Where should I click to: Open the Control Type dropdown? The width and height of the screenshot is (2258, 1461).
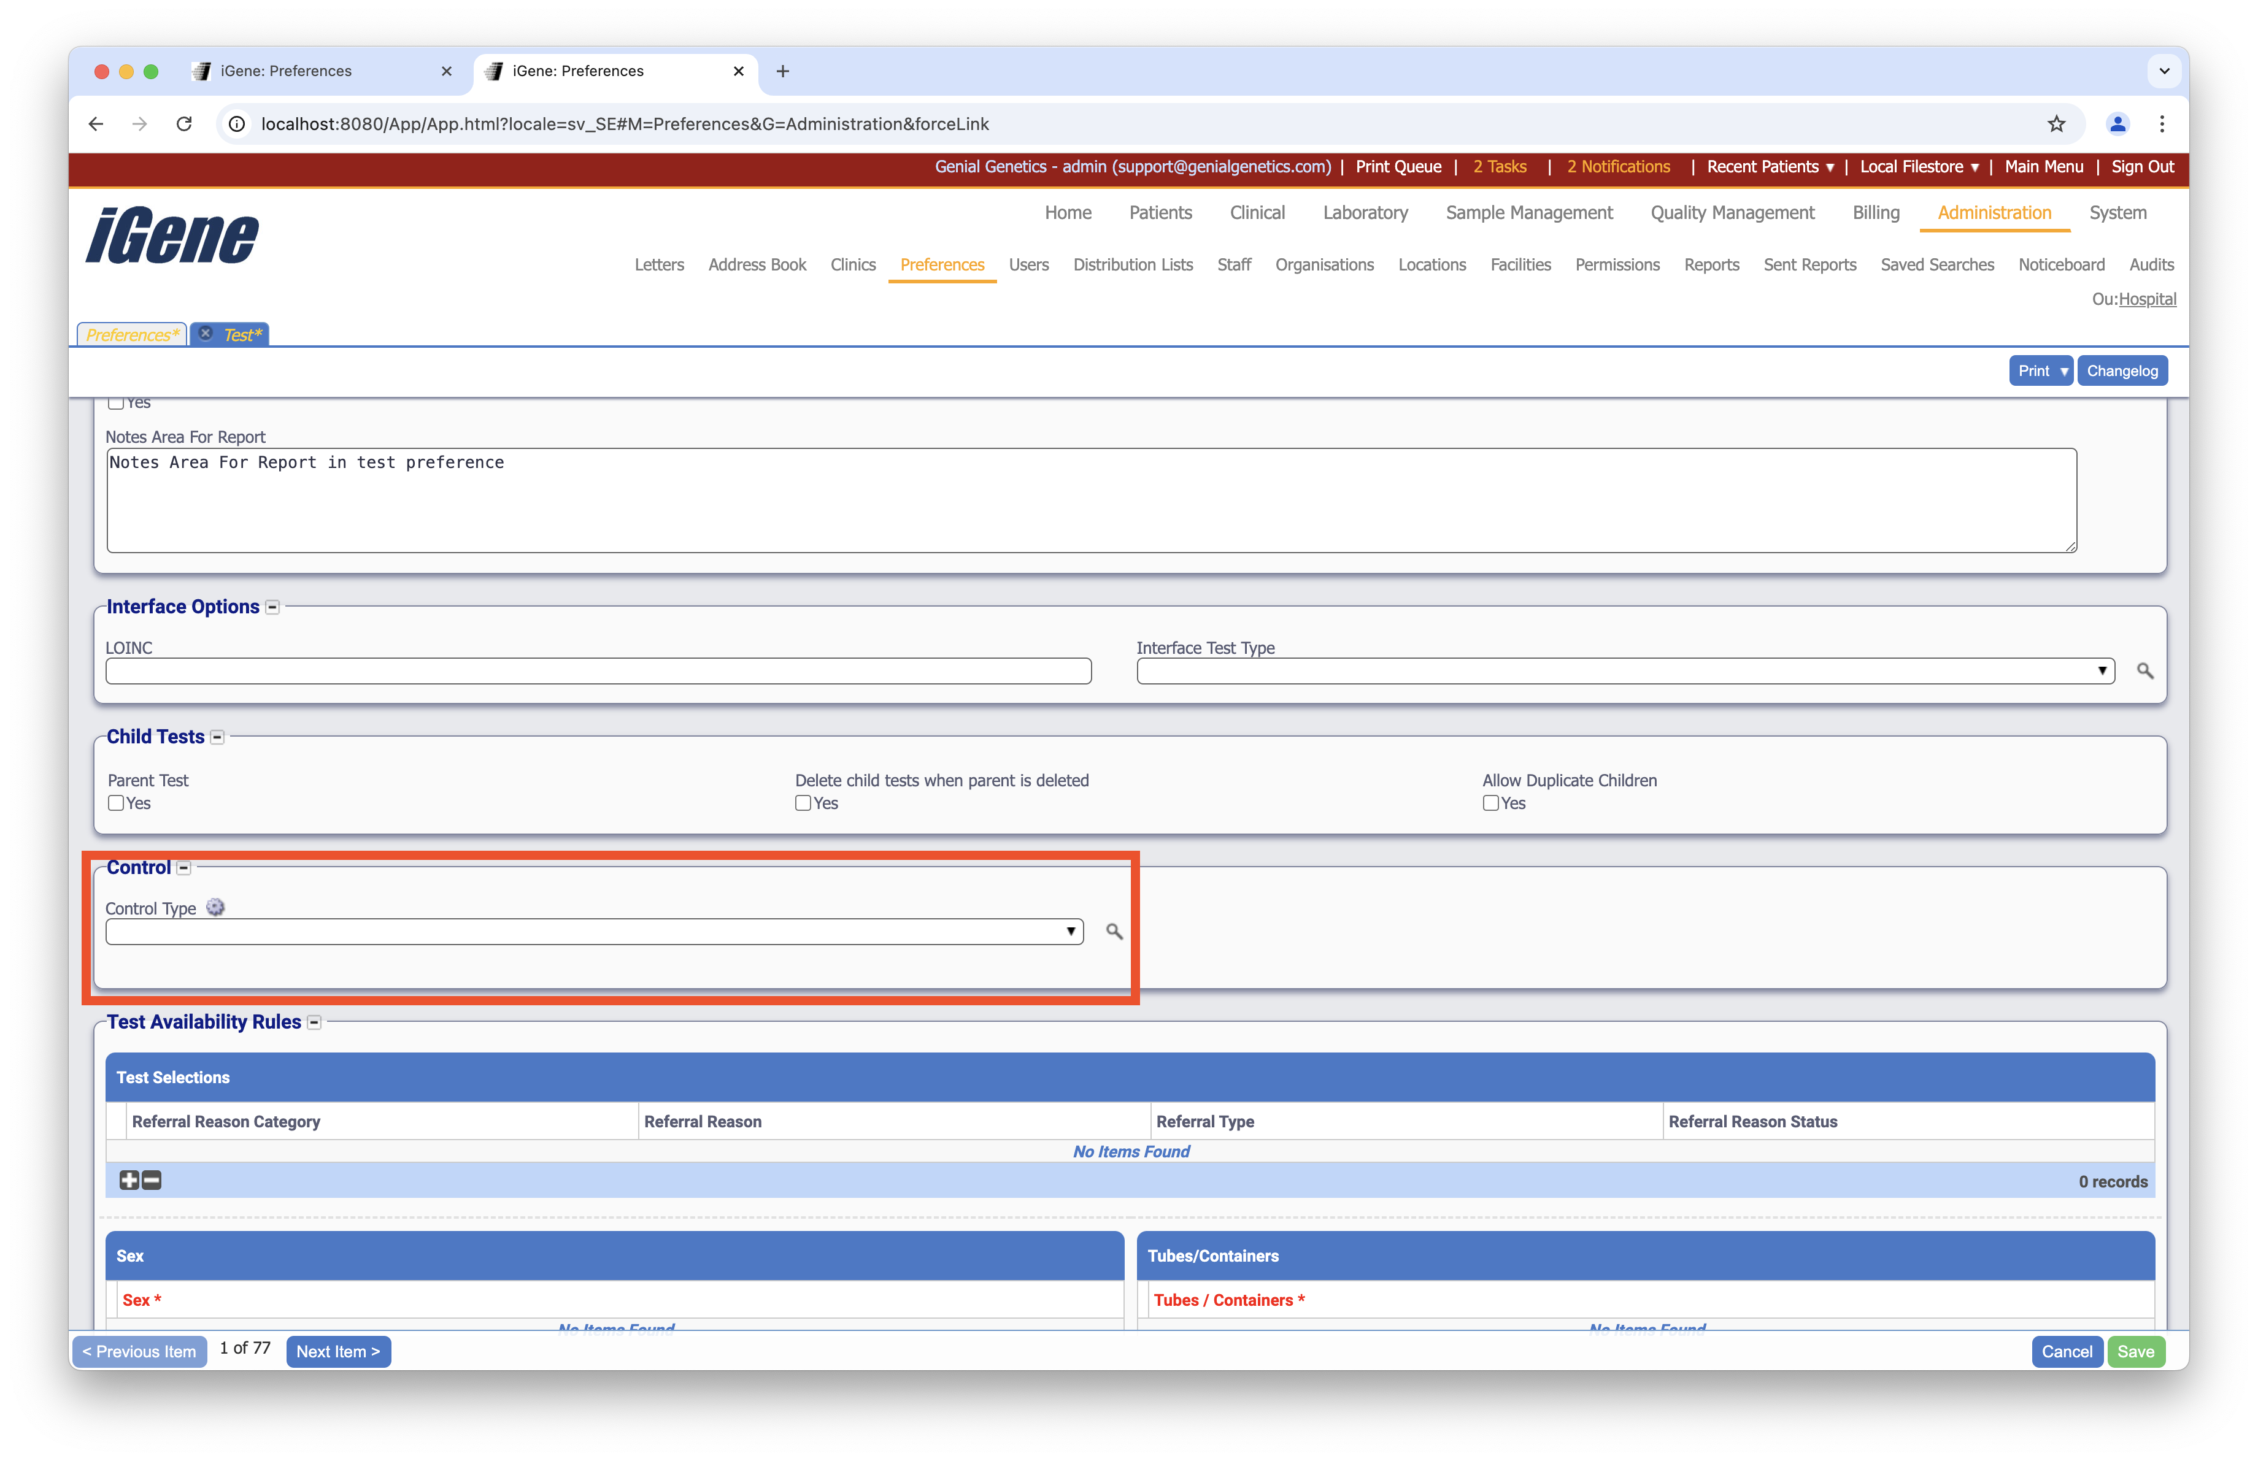(594, 931)
